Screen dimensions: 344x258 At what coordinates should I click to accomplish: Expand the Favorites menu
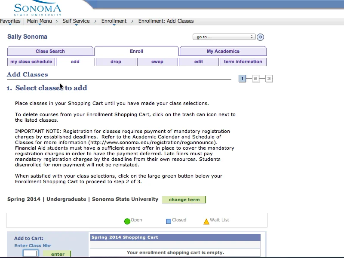10,21
